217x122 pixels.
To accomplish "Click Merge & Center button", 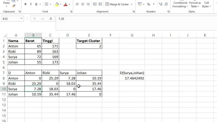I will tap(117, 4).
